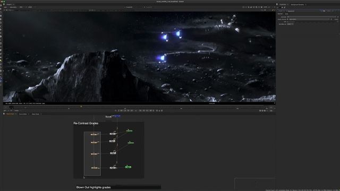Select the Node Graph tab
This screenshot has width=340, height=191.
10,114
